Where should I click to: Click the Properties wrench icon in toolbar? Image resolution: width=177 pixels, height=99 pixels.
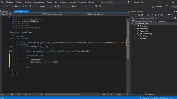click(x=169, y=15)
